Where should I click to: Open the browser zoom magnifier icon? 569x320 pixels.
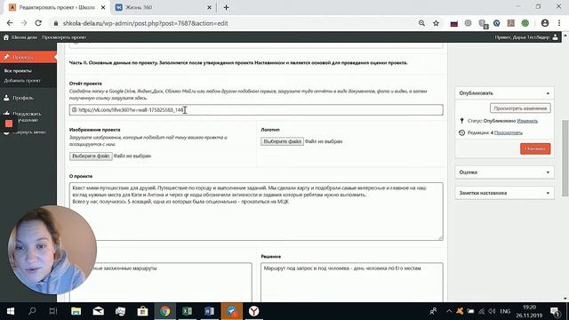point(421,23)
